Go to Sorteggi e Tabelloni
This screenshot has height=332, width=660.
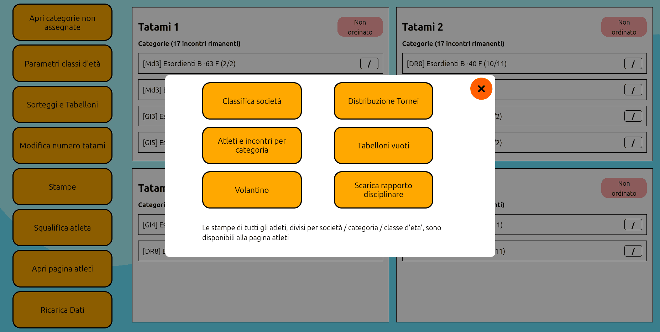(x=62, y=105)
